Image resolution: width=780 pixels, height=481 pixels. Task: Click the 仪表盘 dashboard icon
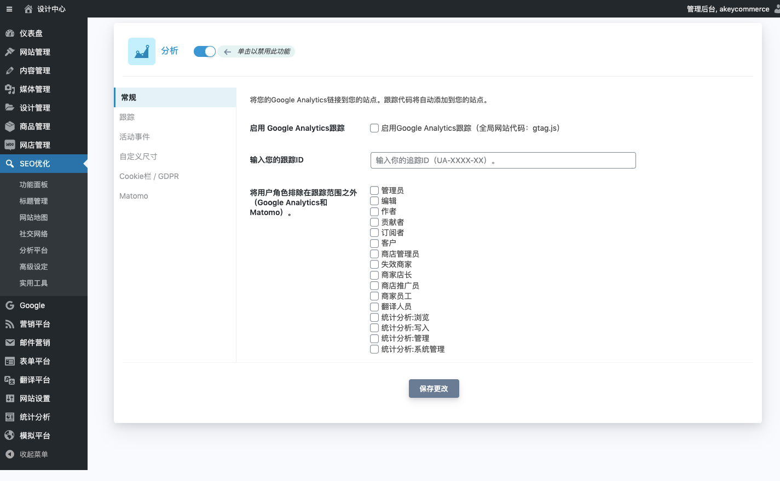click(10, 33)
